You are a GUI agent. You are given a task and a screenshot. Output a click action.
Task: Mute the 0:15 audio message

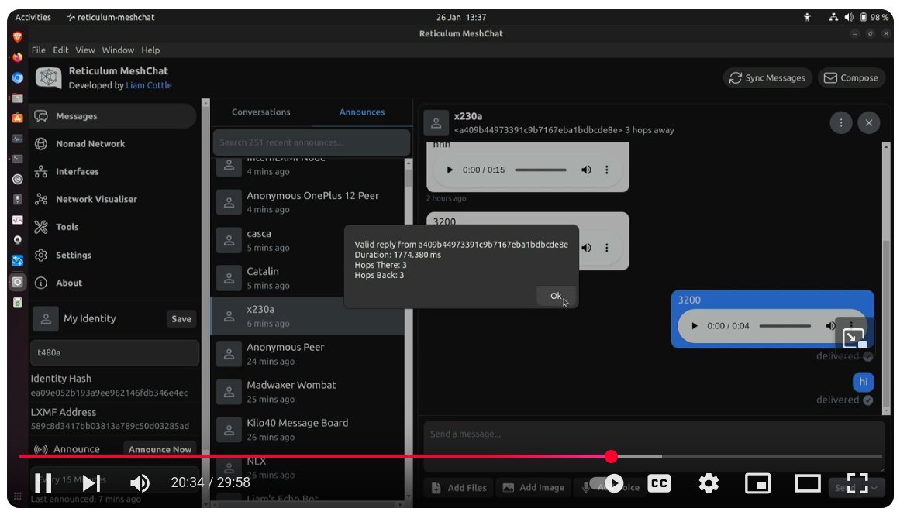click(x=586, y=170)
